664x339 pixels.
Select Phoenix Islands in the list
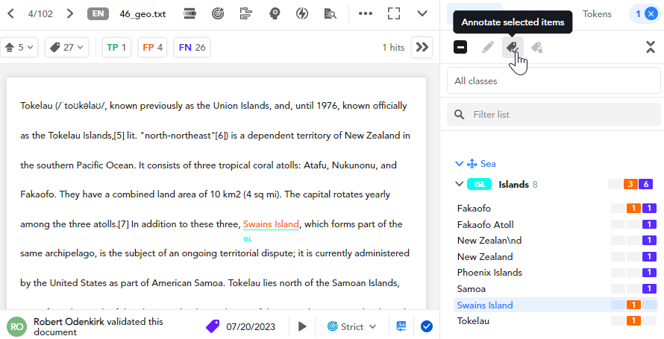tap(489, 272)
